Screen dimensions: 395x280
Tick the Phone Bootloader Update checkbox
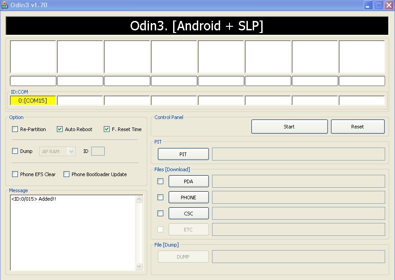(x=66, y=174)
